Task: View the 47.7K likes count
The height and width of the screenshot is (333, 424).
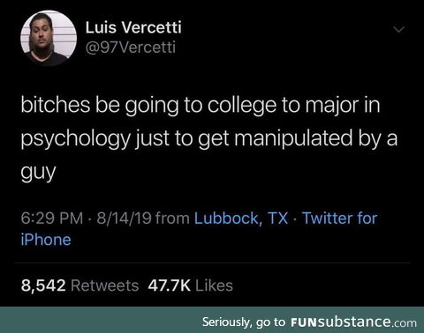Action: tap(170, 285)
